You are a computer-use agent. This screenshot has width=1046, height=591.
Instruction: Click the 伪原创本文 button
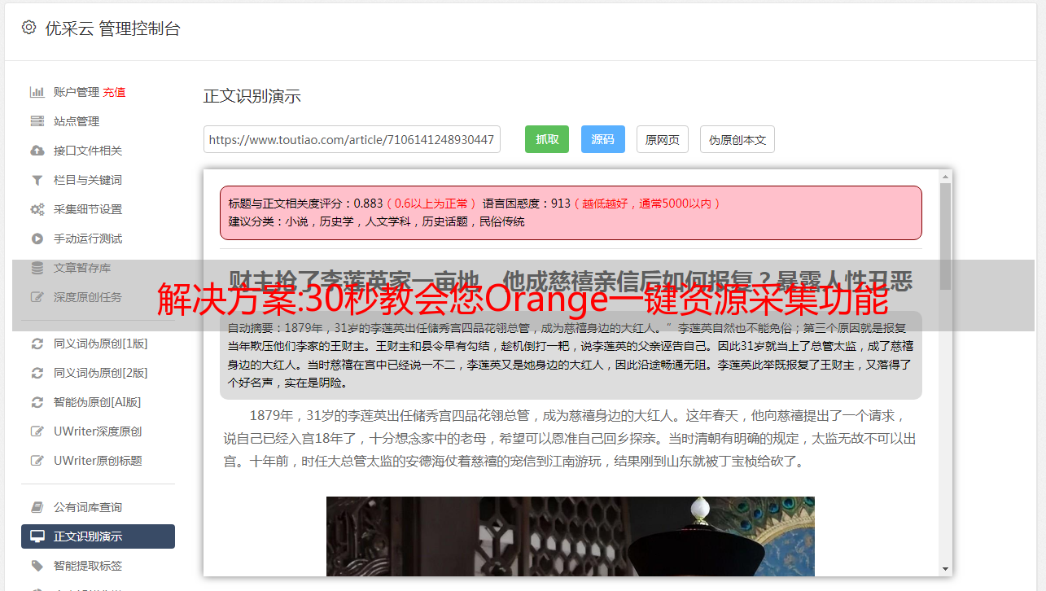(737, 139)
